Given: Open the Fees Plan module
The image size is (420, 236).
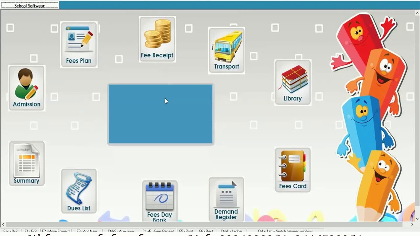Looking at the screenshot, I should [x=79, y=45].
